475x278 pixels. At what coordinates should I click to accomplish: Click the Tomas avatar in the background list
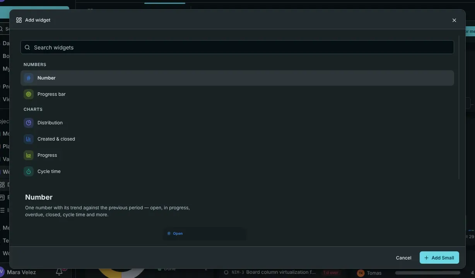(361, 273)
